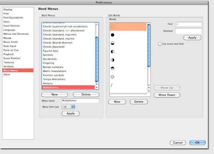The image size is (214, 154).
Task: Click the up arrow of Words list scrollbar
Action: pyautogui.click(x=149, y=87)
